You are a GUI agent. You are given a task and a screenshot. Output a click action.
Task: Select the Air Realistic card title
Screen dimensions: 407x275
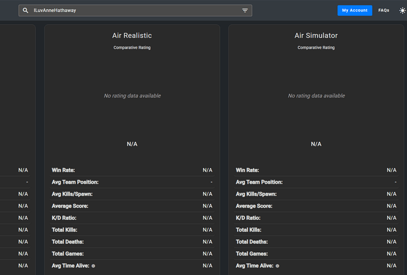[132, 36]
